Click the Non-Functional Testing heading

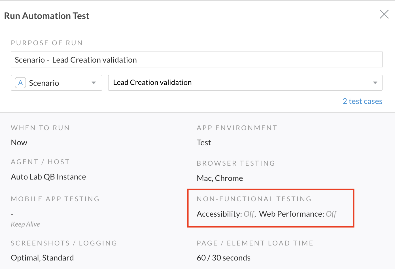point(254,199)
